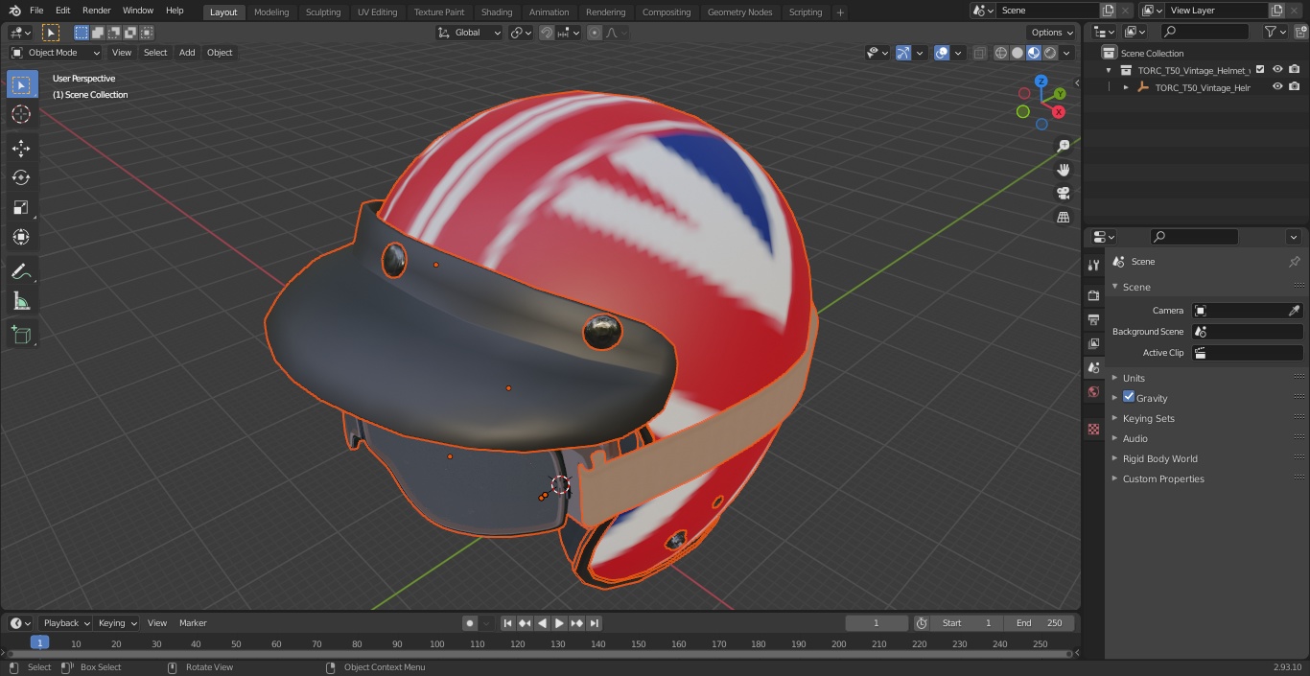Image resolution: width=1310 pixels, height=676 pixels.
Task: Toggle the Gravity checkbox
Action: 1129,397
